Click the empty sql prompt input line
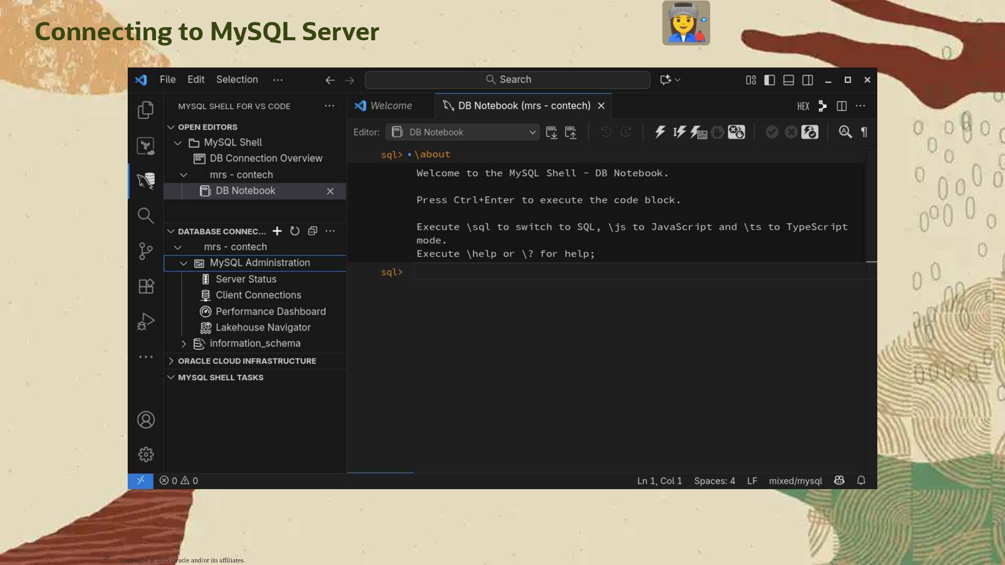Viewport: 1005px width, 565px height. click(628, 272)
